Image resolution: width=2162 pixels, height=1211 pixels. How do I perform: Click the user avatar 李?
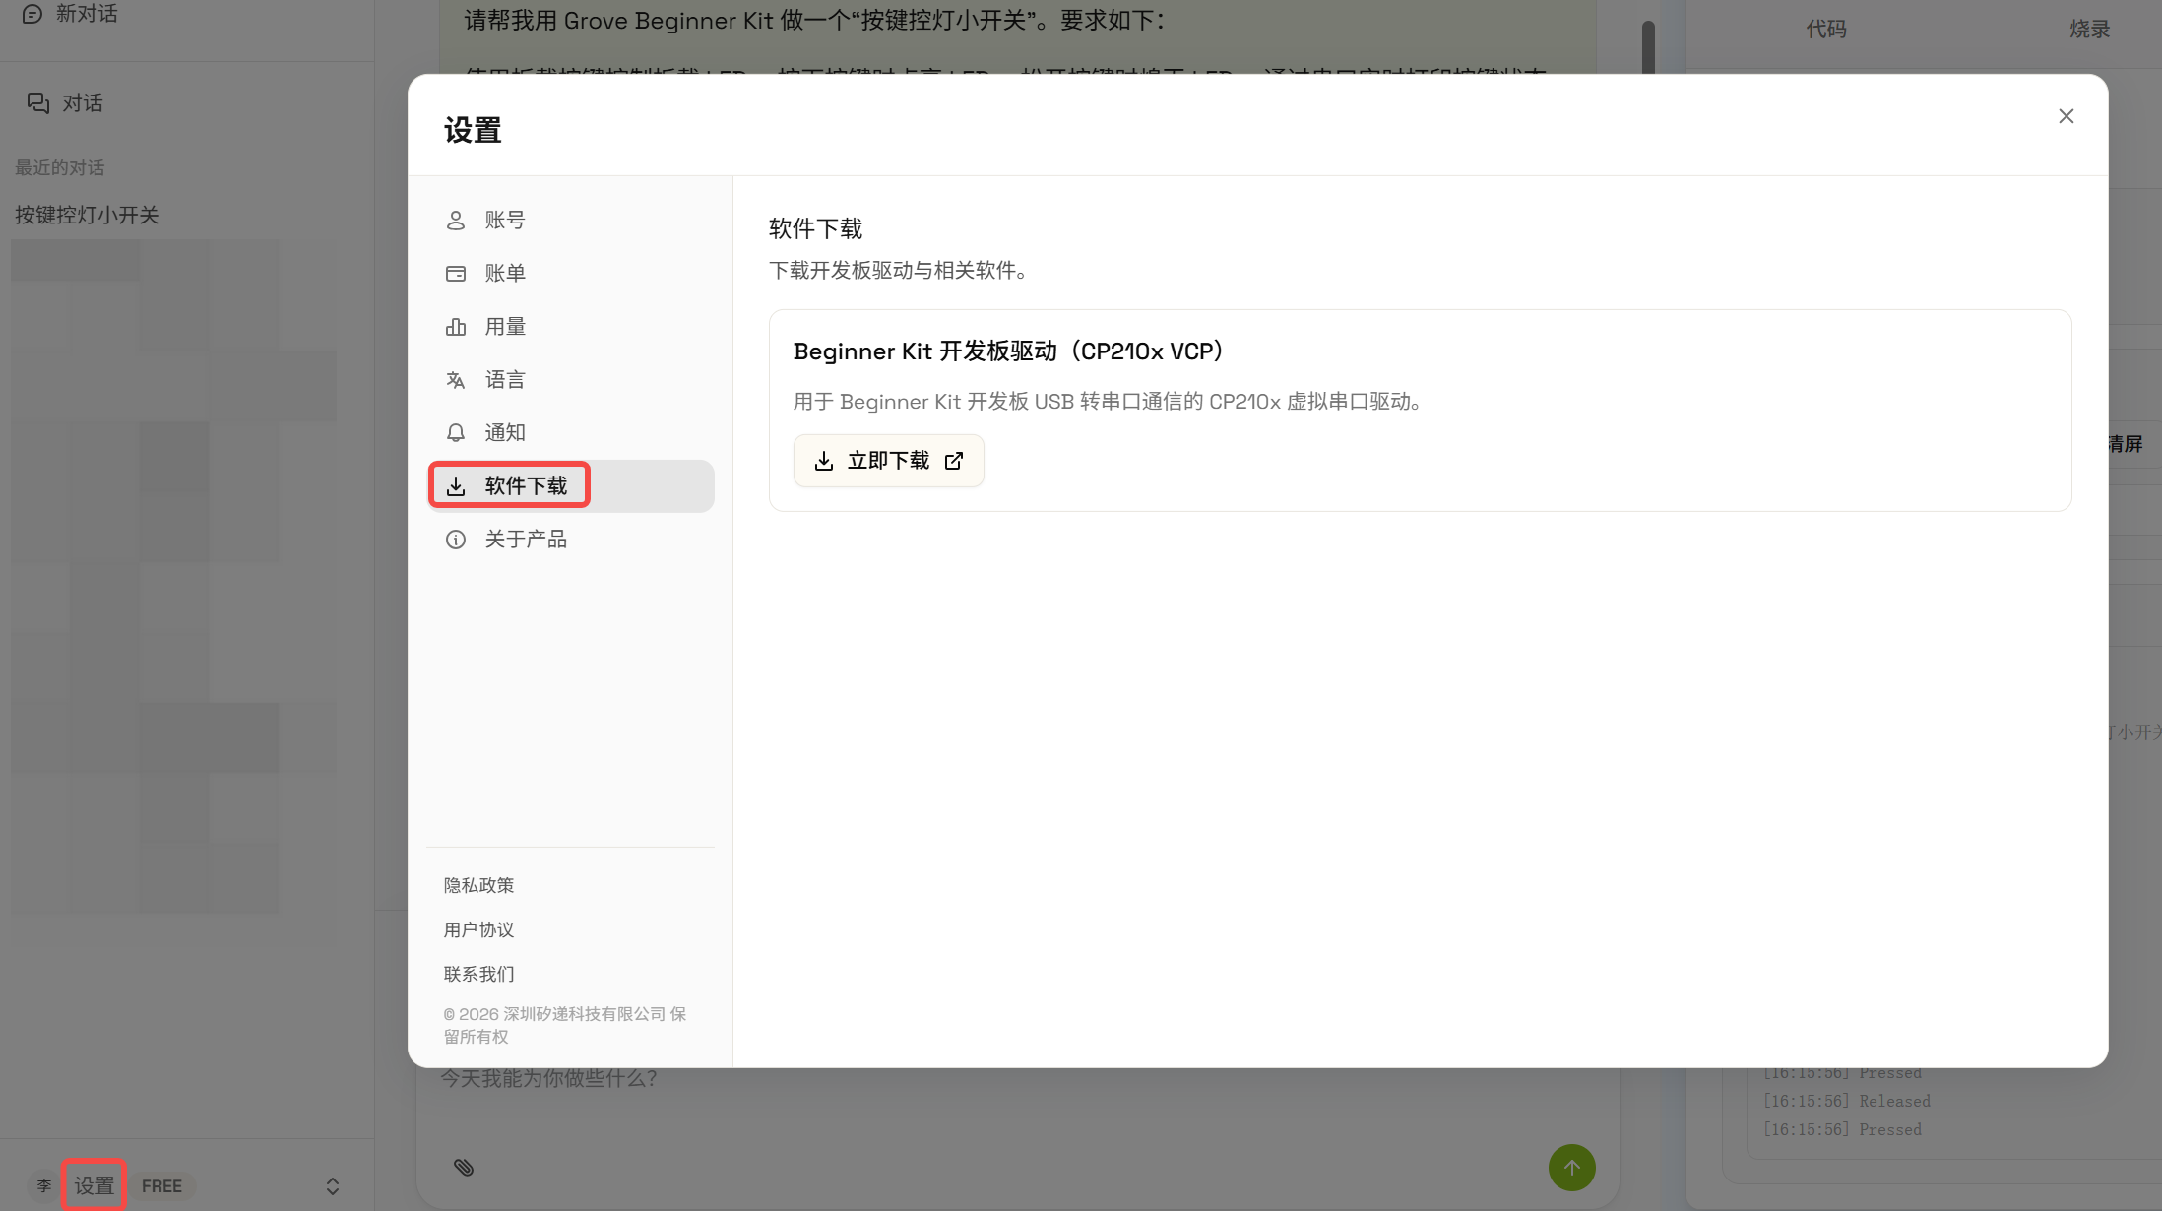[43, 1186]
